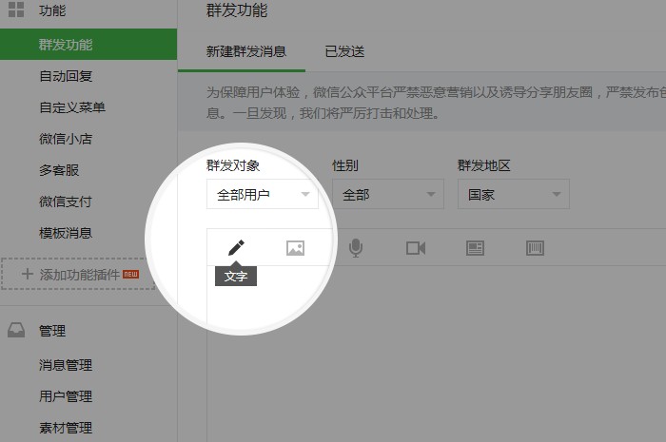The image size is (666, 442).
Task: Click into the message text editor area
Action: click(x=436, y=354)
